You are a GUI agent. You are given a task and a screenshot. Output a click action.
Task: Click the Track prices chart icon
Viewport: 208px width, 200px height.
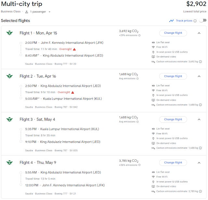(x=171, y=21)
